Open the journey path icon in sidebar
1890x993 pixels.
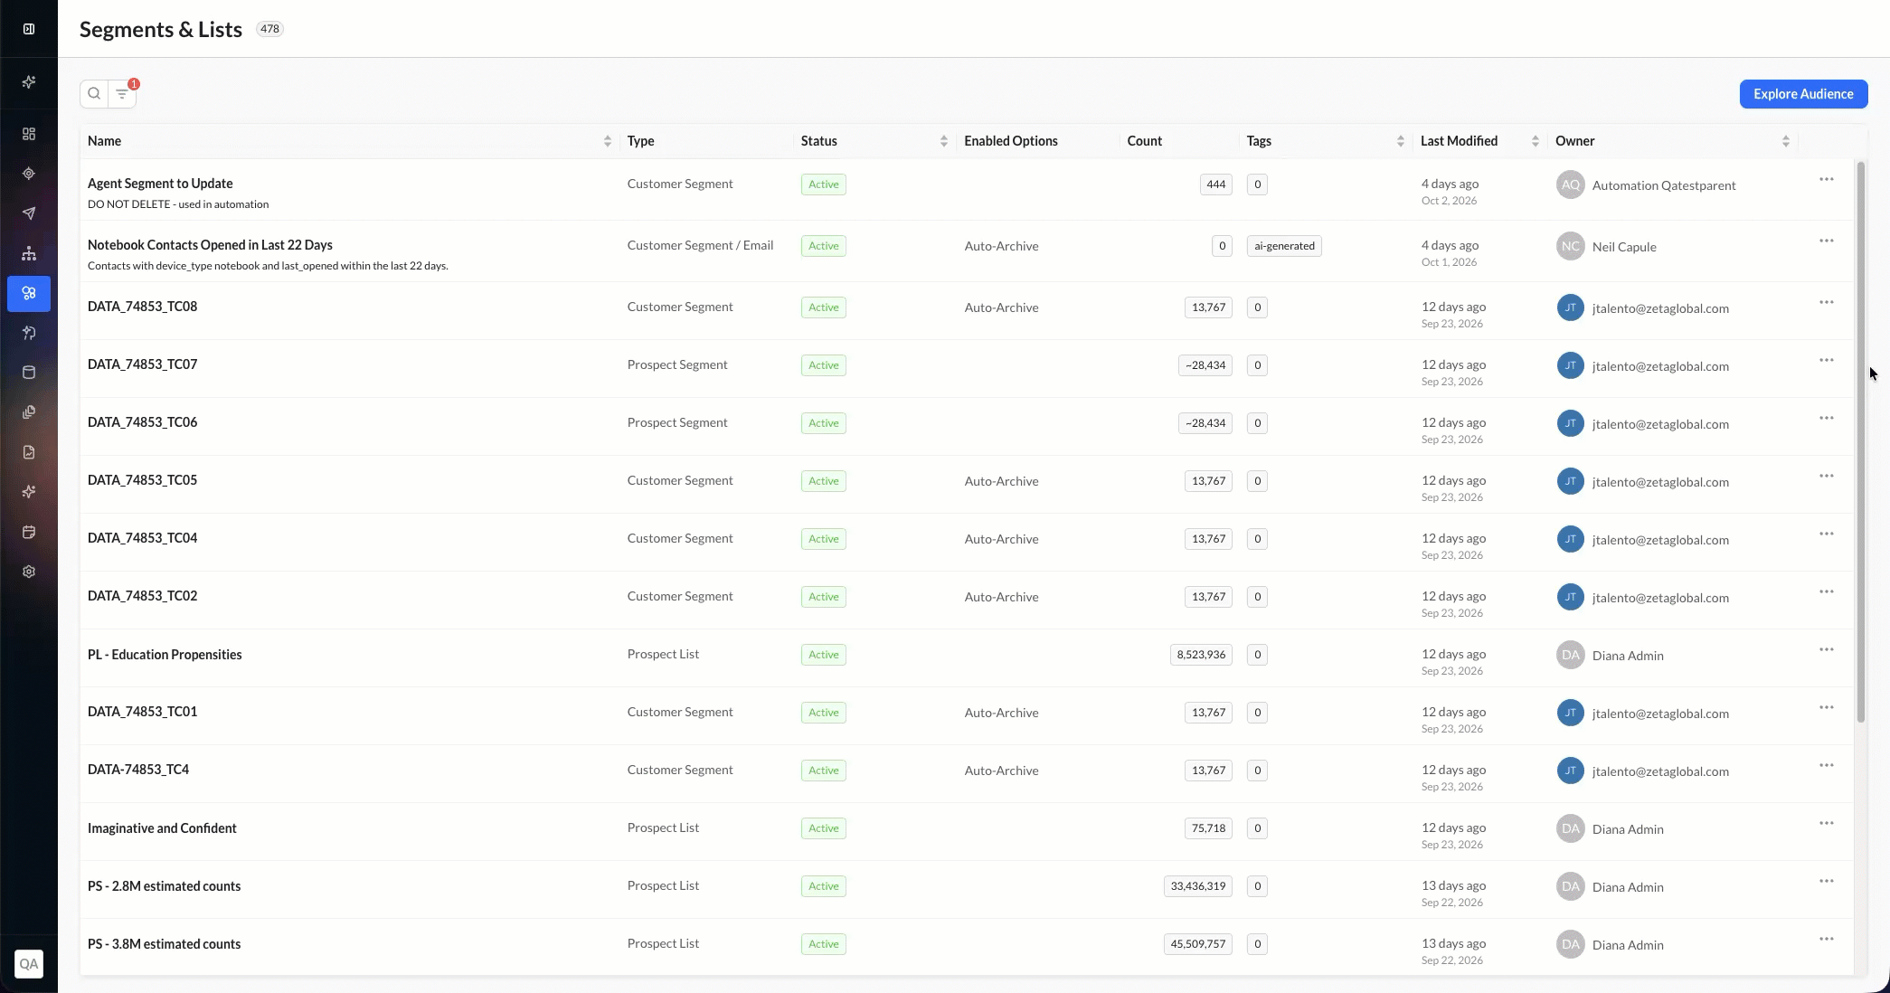(x=29, y=333)
